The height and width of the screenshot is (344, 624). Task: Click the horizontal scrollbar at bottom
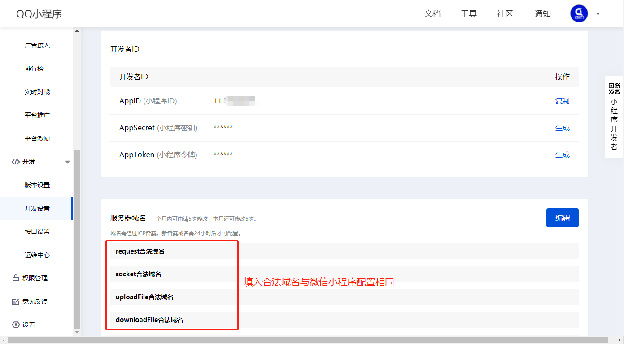(307, 340)
